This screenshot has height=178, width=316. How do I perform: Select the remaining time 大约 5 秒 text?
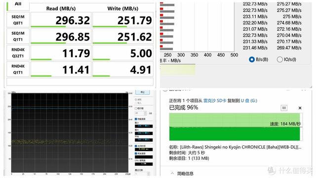[x=197, y=153]
